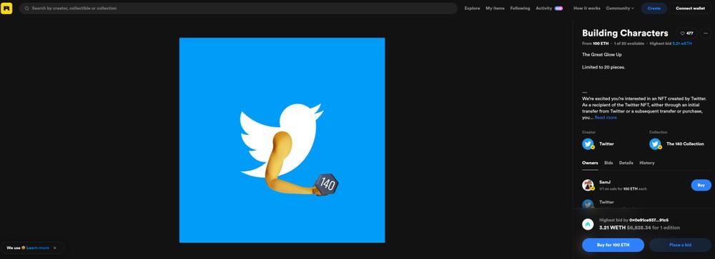715x259 pixels.
Task: Click the Twitter bird NFT artwork
Action: (x=282, y=140)
